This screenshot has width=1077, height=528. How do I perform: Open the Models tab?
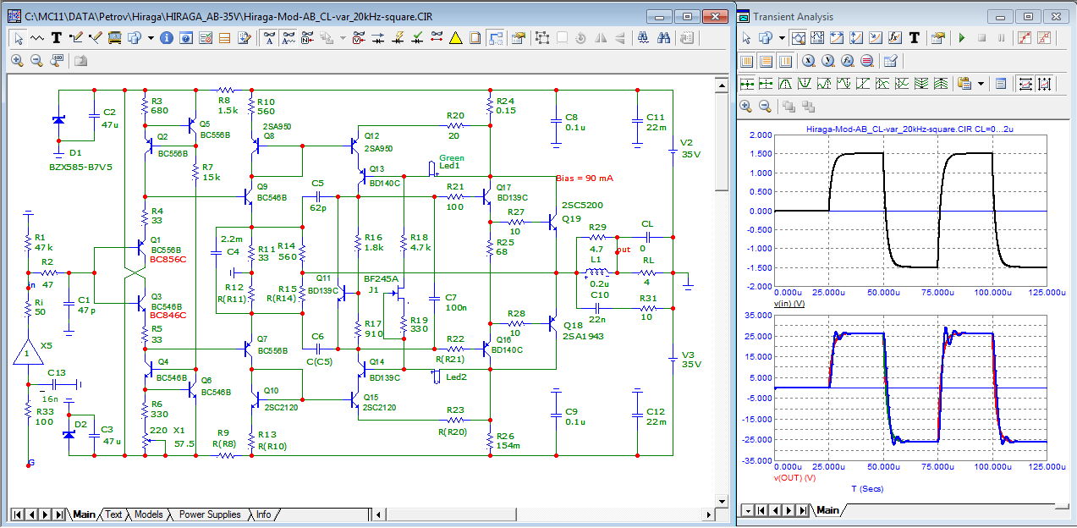tap(148, 514)
